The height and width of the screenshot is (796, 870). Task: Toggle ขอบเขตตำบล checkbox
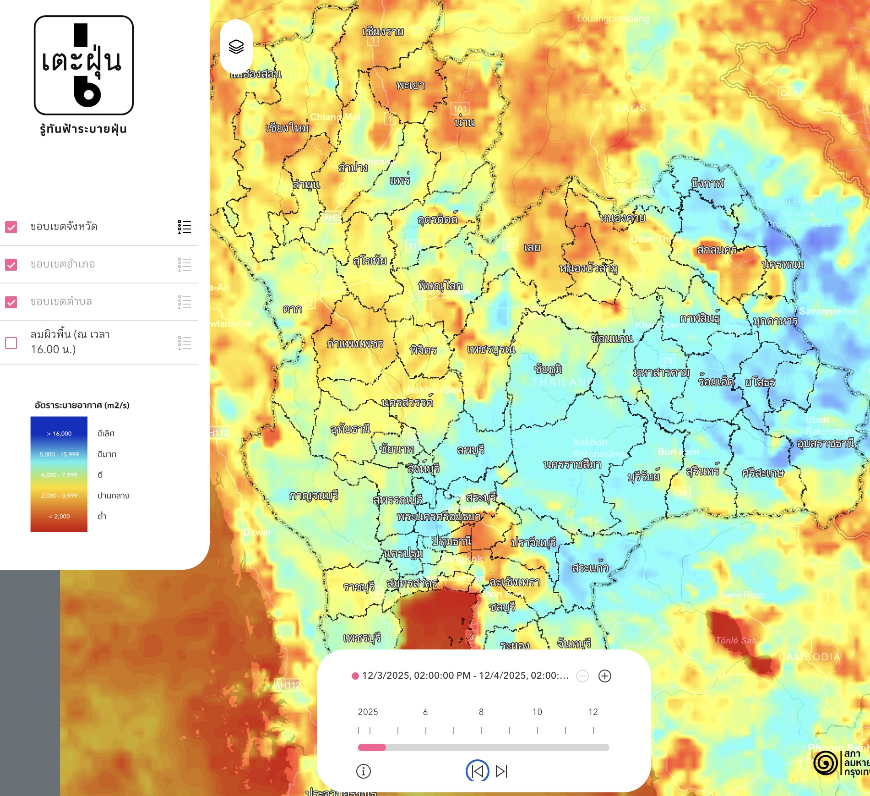coord(11,302)
